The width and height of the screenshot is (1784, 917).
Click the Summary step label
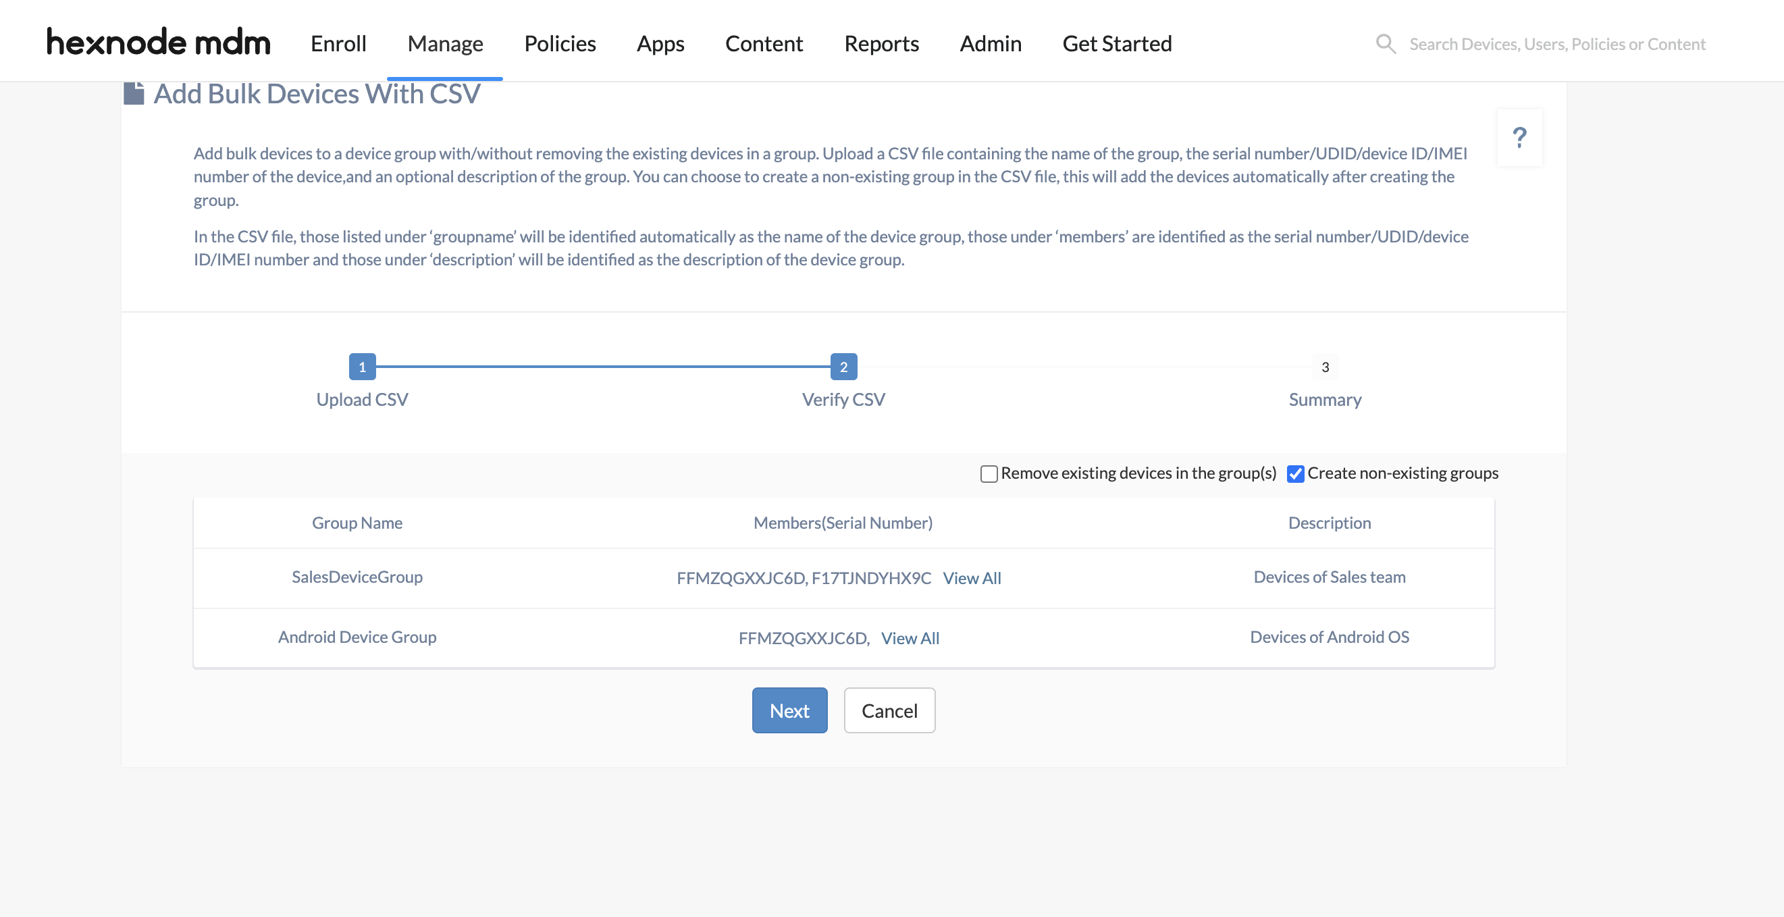click(1325, 400)
